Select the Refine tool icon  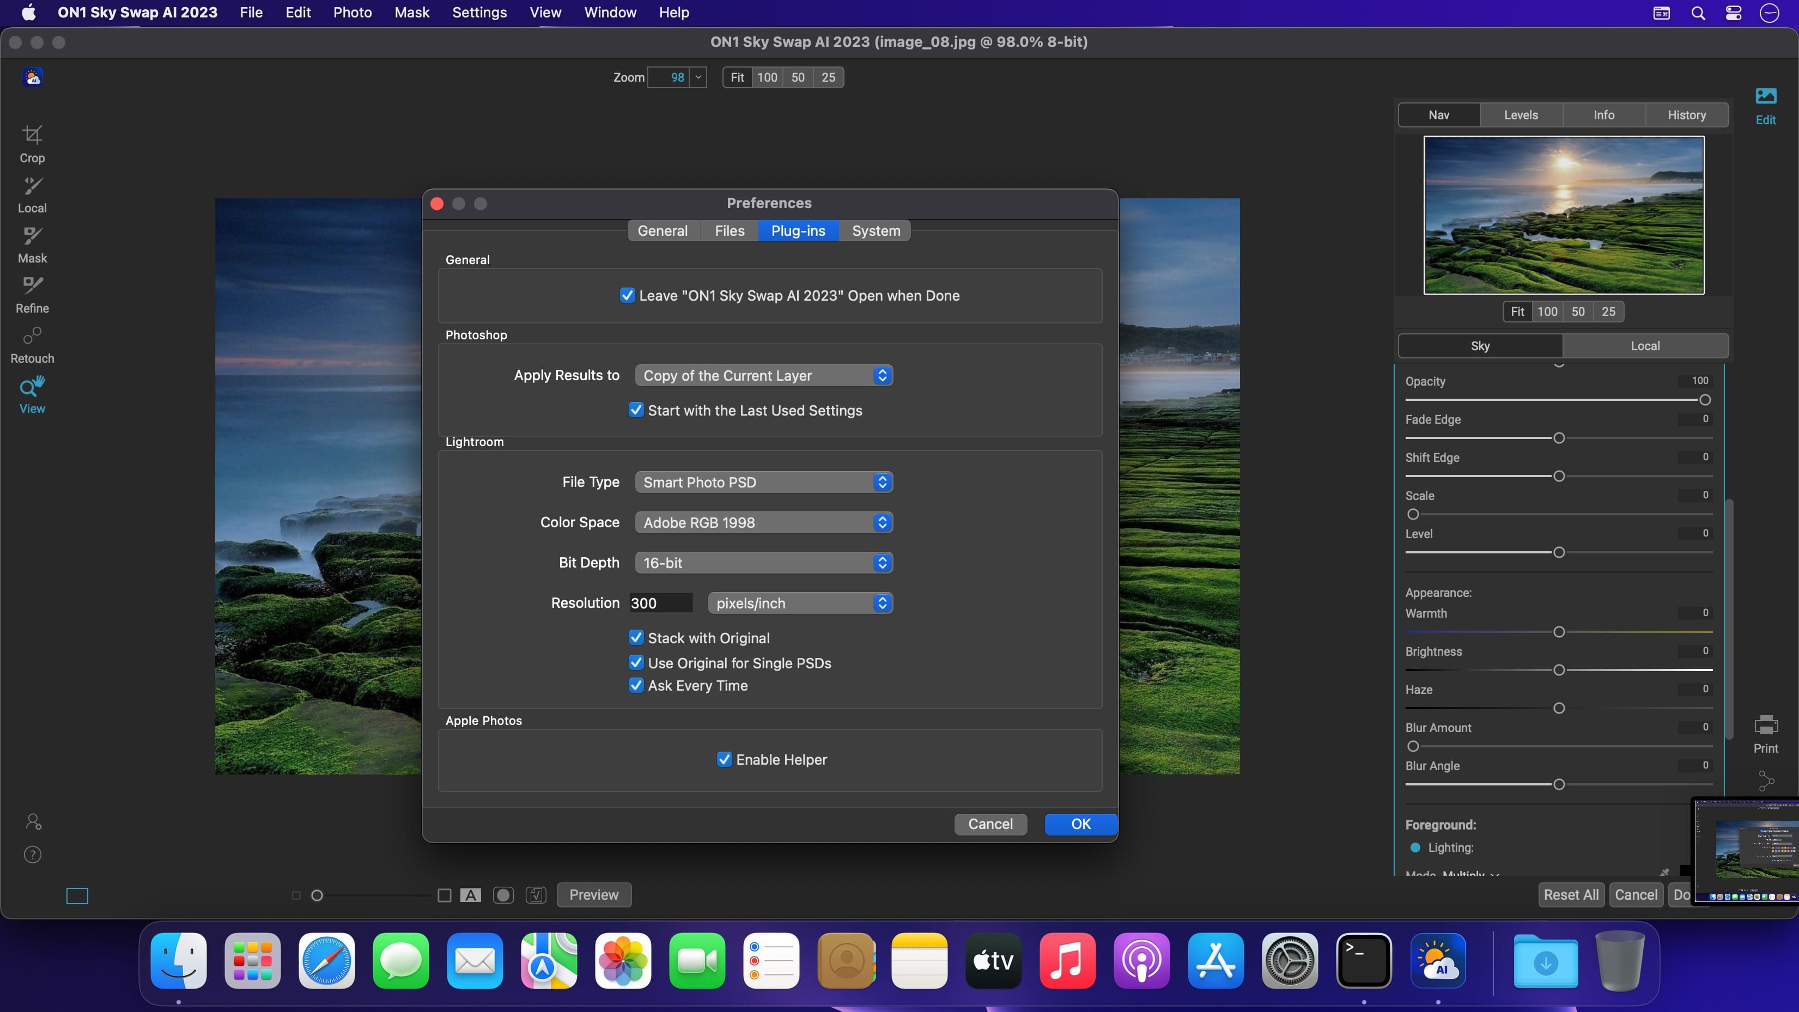32,285
